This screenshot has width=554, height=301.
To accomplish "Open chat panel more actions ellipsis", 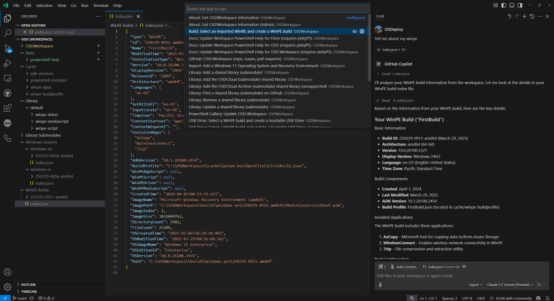I will tap(539, 16).
